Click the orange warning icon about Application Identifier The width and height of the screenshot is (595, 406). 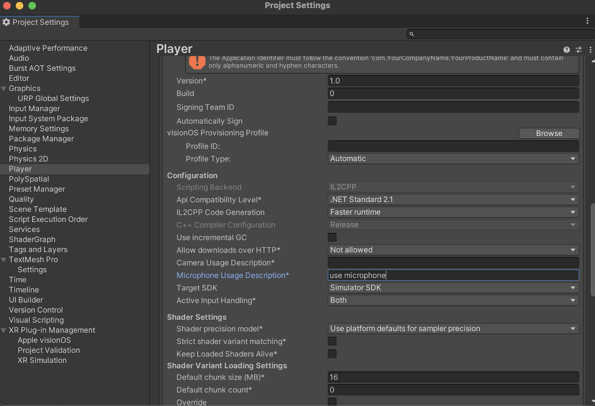(x=197, y=62)
